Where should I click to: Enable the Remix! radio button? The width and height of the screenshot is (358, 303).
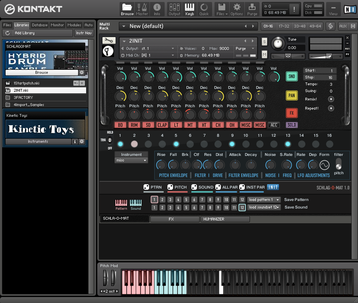tap(331, 99)
